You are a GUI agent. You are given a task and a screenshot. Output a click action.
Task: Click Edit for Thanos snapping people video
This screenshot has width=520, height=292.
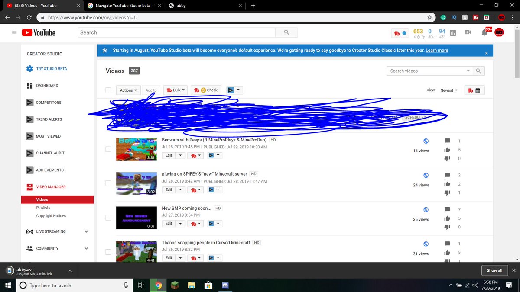(x=169, y=258)
